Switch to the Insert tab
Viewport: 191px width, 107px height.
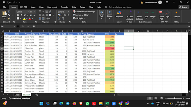coord(33,7)
